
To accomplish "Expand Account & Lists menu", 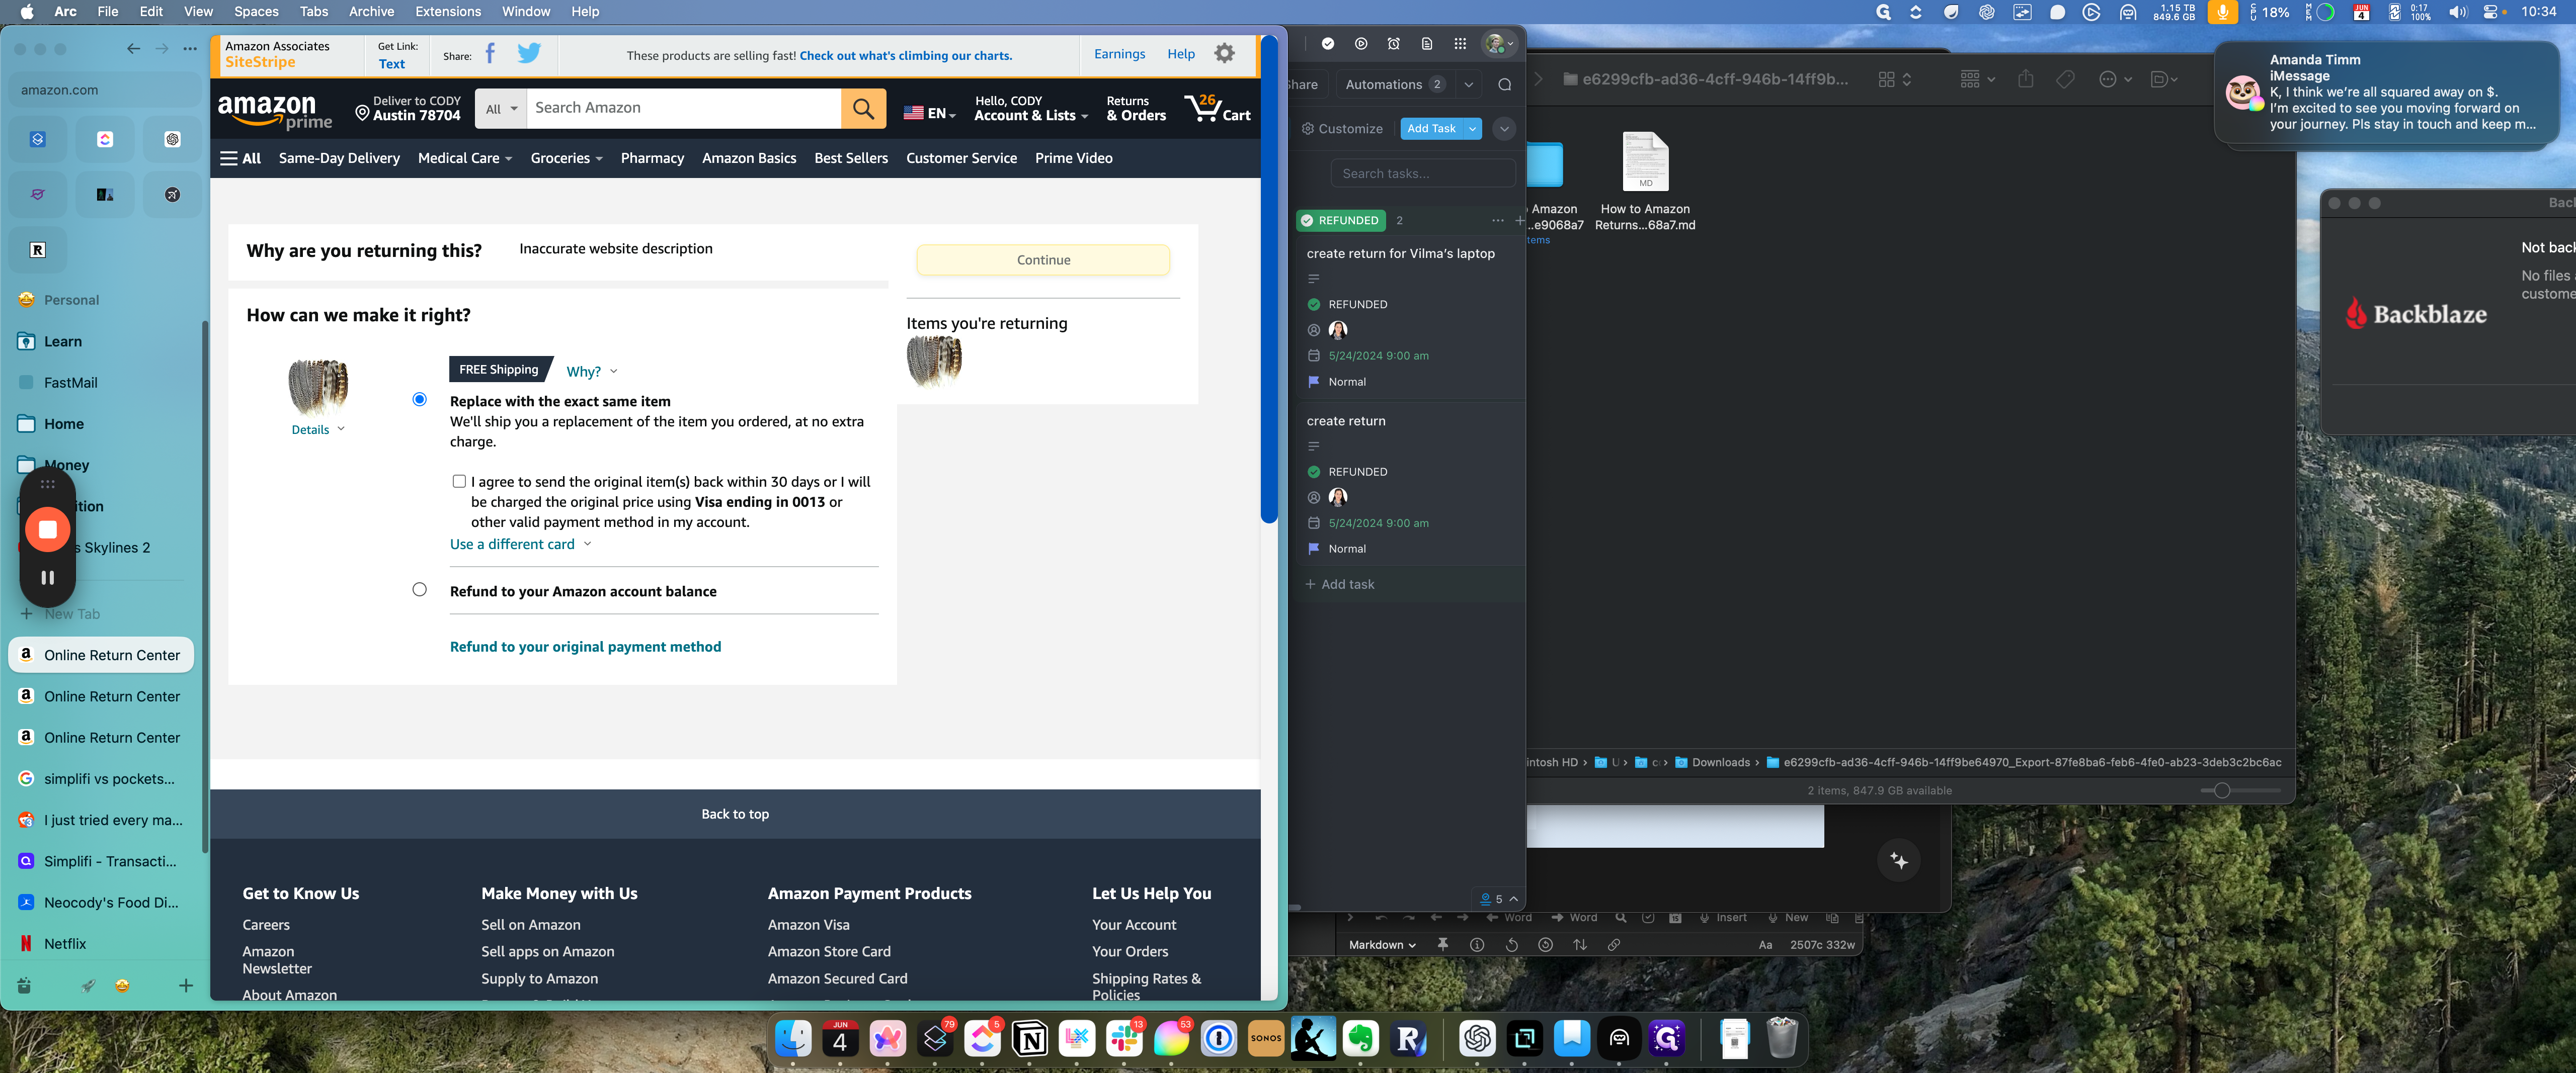I will pos(1031,108).
